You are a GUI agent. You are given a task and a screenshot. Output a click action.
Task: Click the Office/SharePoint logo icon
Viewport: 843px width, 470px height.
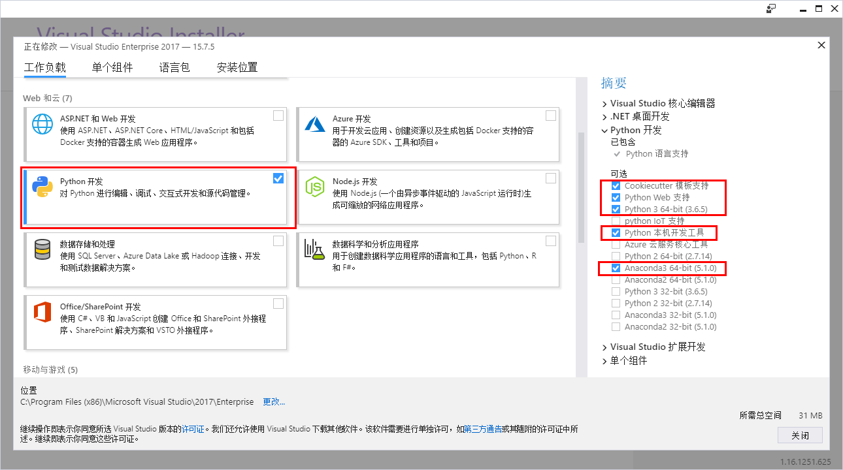[x=42, y=312]
